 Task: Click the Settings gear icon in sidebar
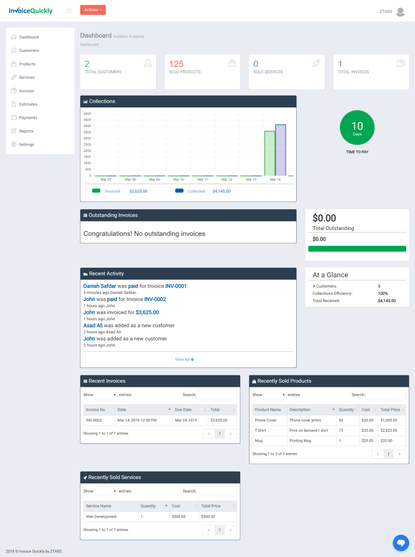point(14,144)
